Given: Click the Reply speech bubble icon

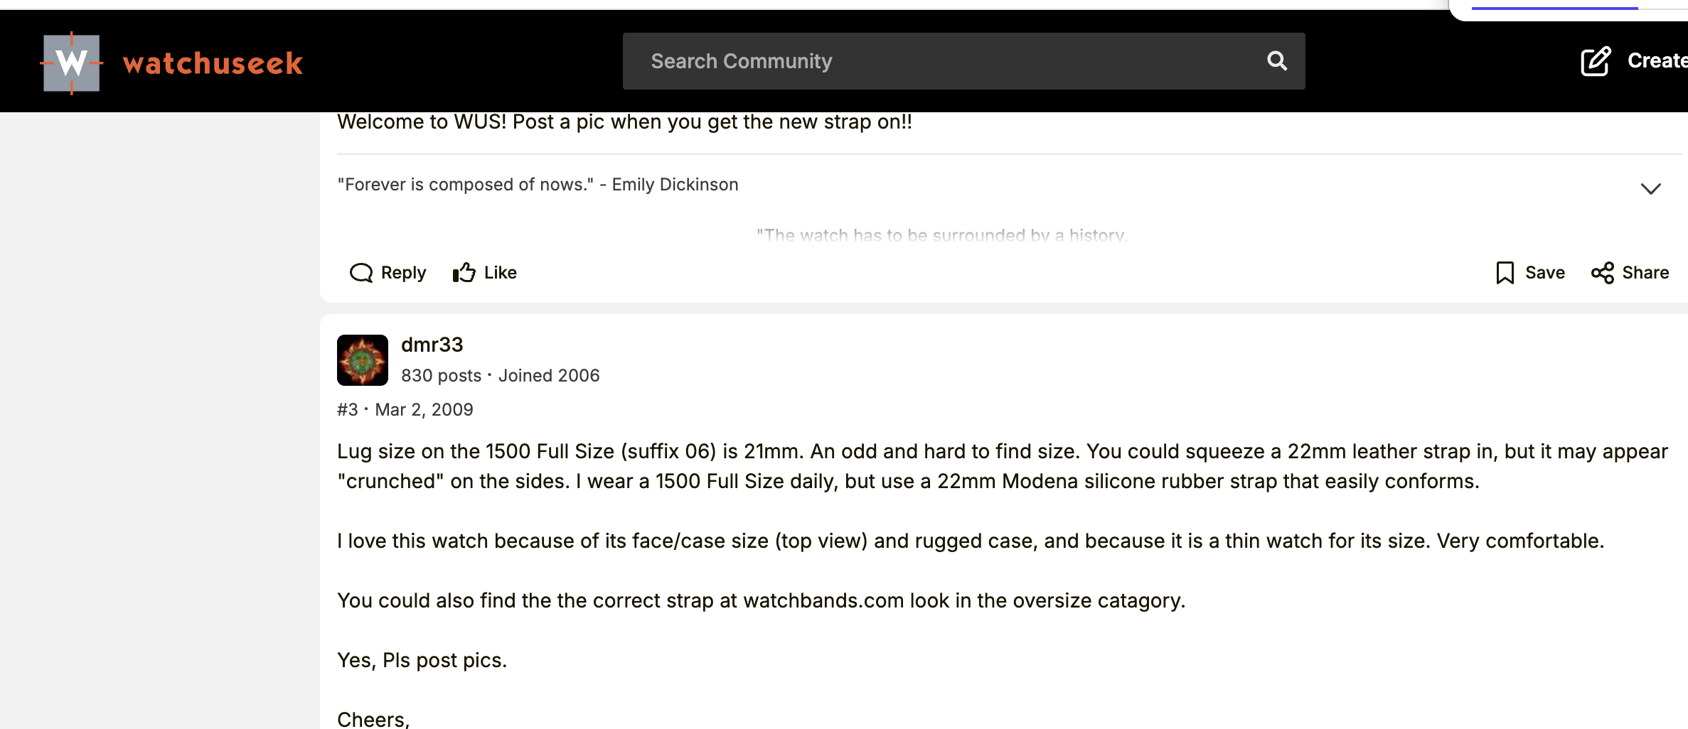Looking at the screenshot, I should pos(361,273).
